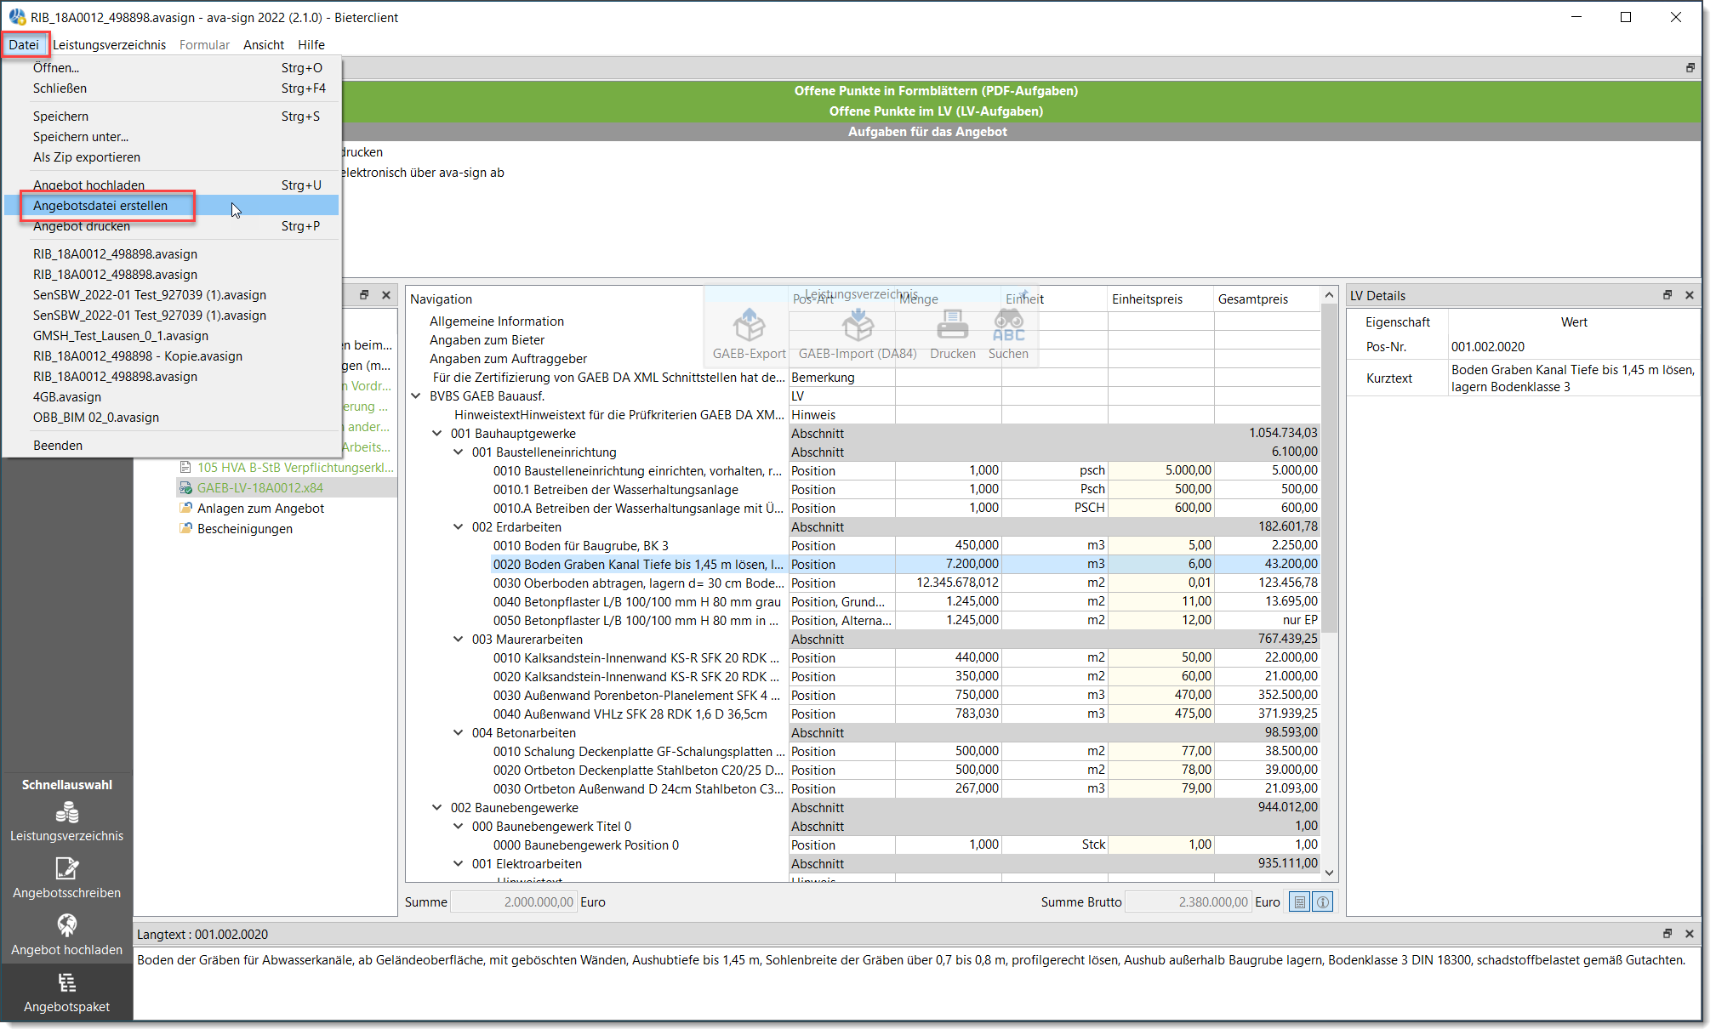Click the Summe value field
This screenshot has width=1716, height=1035.
513,902
